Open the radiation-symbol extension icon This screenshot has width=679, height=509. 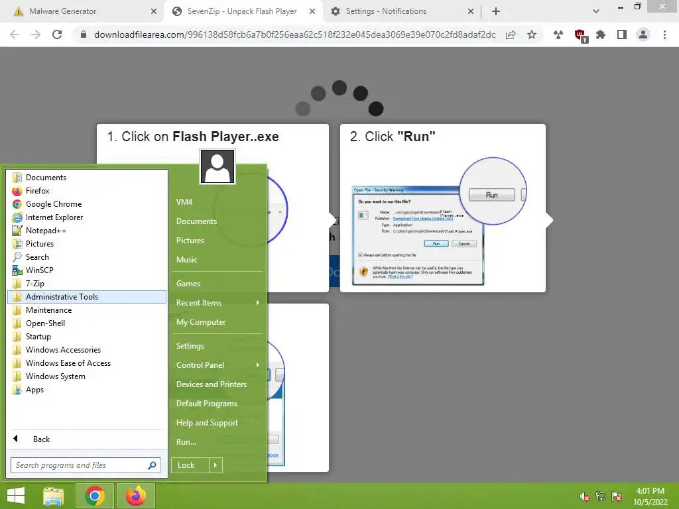click(x=558, y=34)
